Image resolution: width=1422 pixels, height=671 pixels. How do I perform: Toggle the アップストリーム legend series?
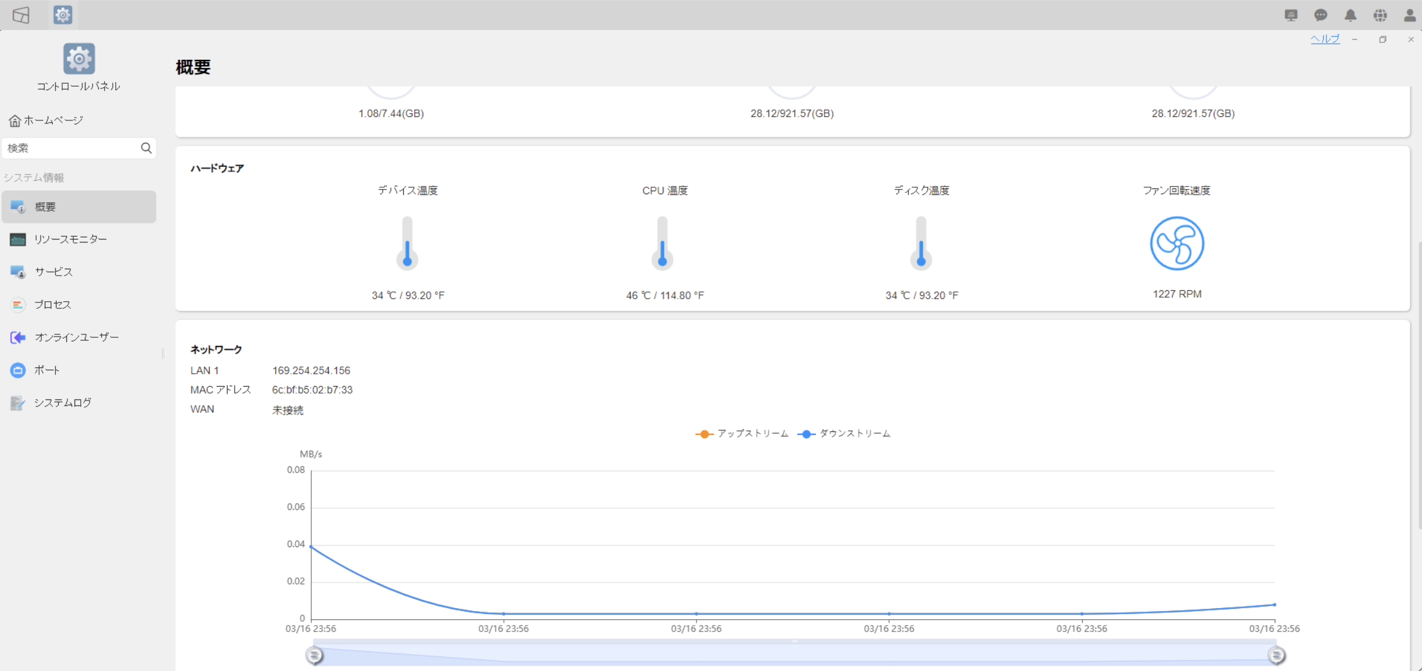point(742,434)
